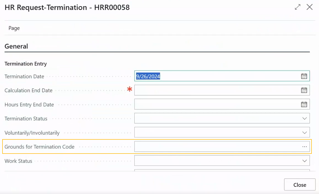The width and height of the screenshot is (319, 194).
Task: Click the required field asterisk indicator
Action: [129, 90]
